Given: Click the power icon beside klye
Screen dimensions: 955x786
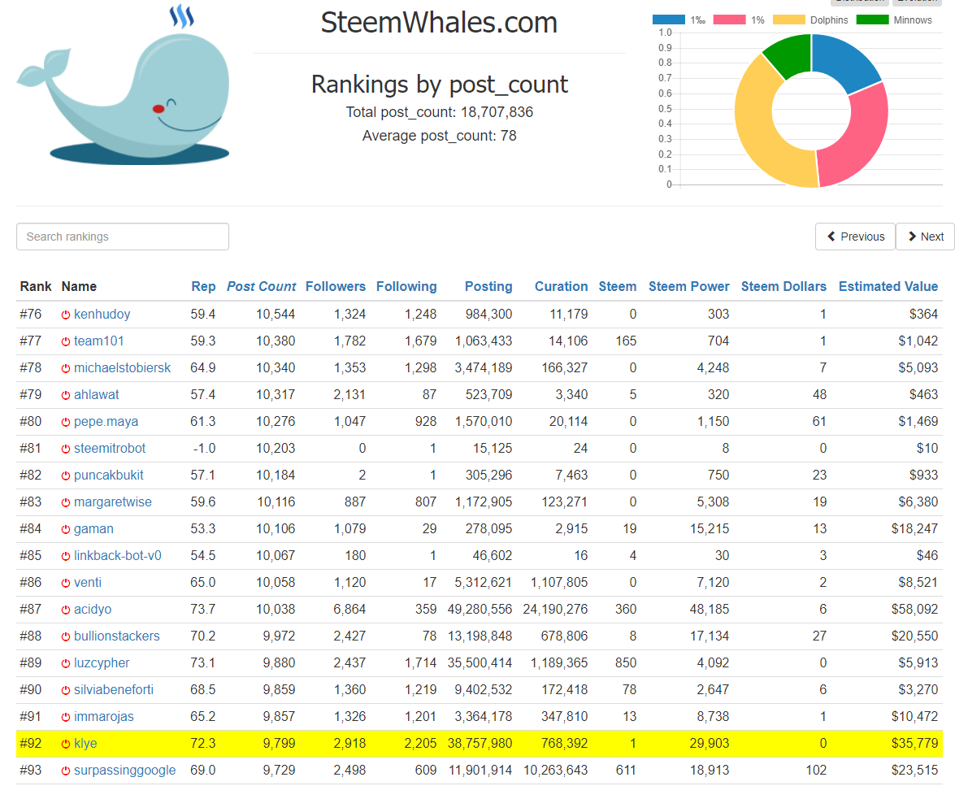Looking at the screenshot, I should 66,744.
